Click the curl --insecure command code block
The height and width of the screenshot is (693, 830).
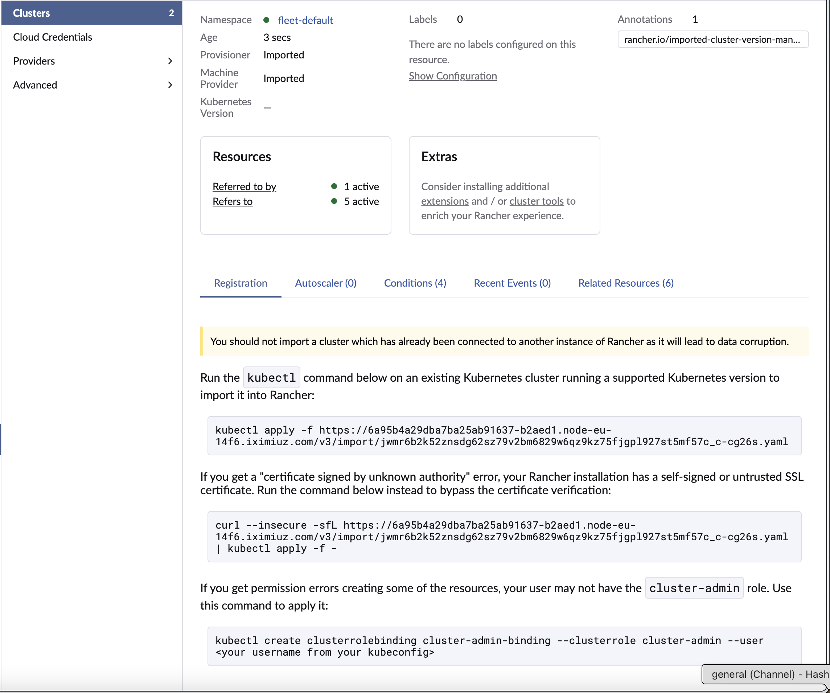(x=504, y=537)
